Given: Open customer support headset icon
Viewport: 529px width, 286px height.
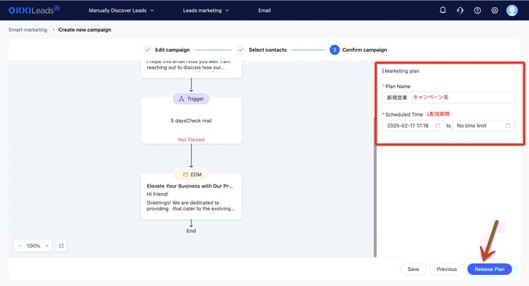Looking at the screenshot, I should (460, 10).
